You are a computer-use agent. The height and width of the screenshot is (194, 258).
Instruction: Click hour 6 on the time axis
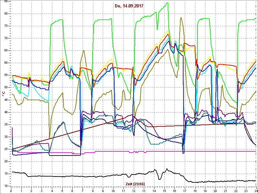pyautogui.click(x=72, y=191)
